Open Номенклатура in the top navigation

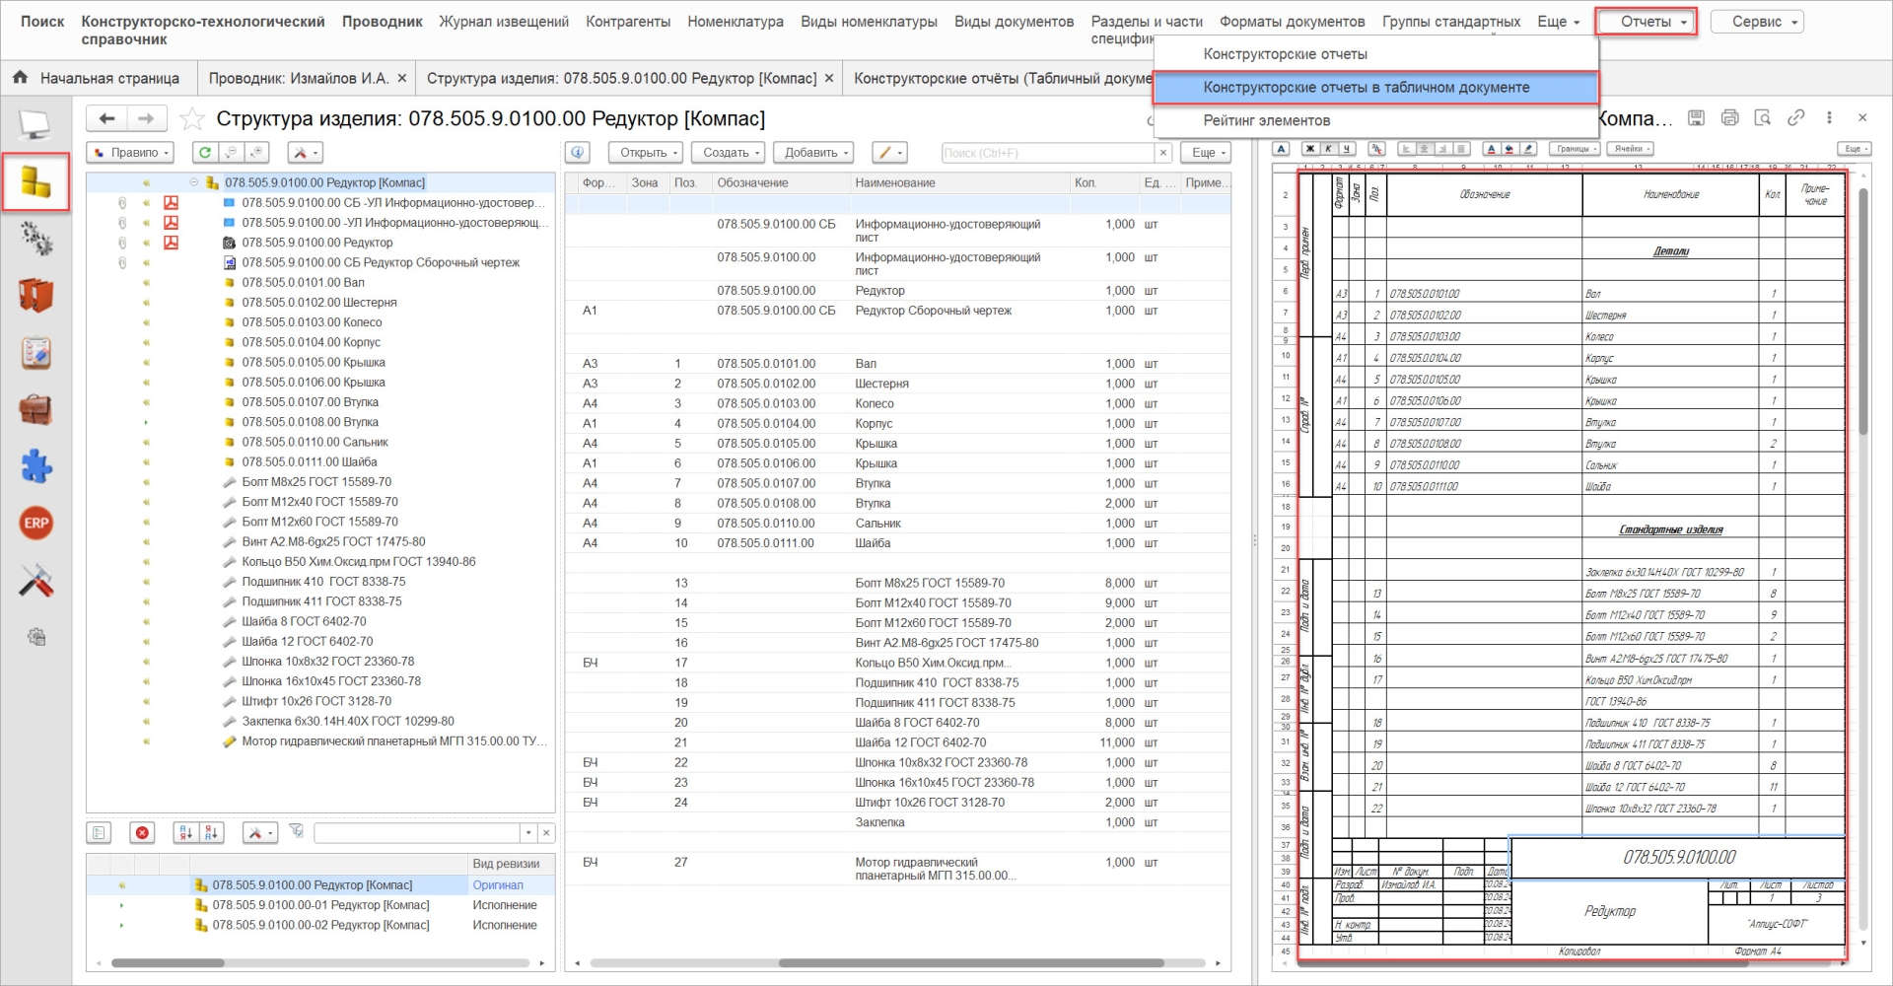(x=736, y=22)
